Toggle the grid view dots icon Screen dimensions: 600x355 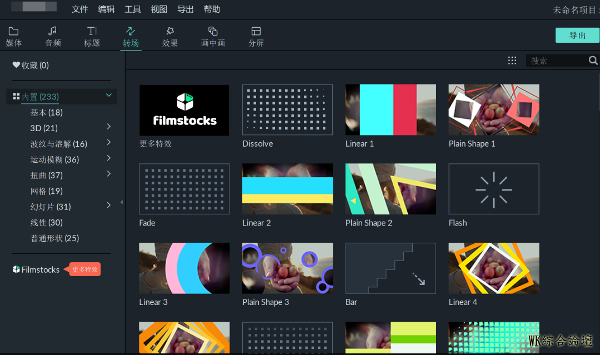click(512, 61)
